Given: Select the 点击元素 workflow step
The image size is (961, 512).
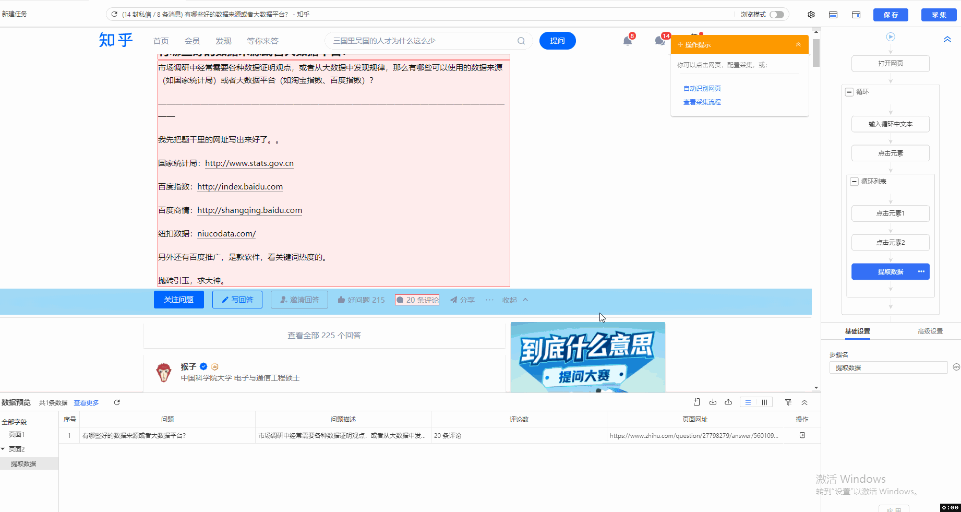Looking at the screenshot, I should pyautogui.click(x=891, y=153).
